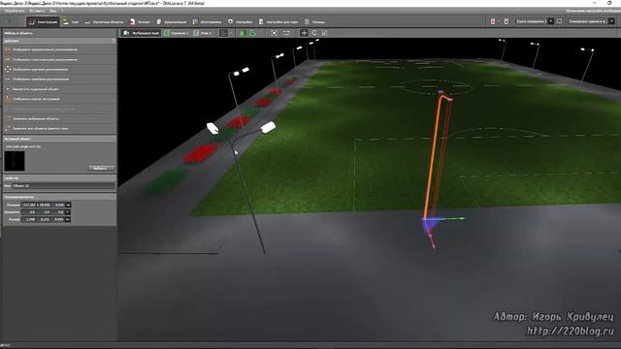
Task: Click the third Размер dimension field
Action: [58, 219]
